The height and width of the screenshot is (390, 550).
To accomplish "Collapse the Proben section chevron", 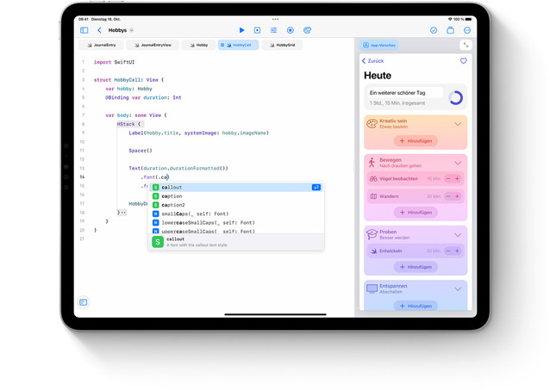I will click(x=458, y=233).
